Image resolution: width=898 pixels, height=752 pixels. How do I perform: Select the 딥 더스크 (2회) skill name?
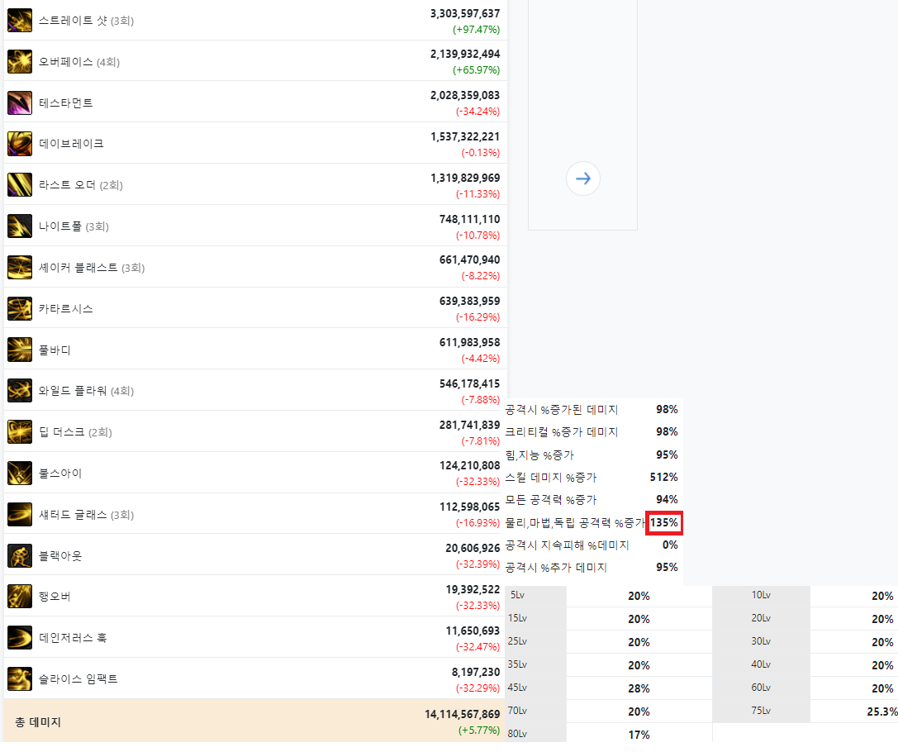(75, 432)
